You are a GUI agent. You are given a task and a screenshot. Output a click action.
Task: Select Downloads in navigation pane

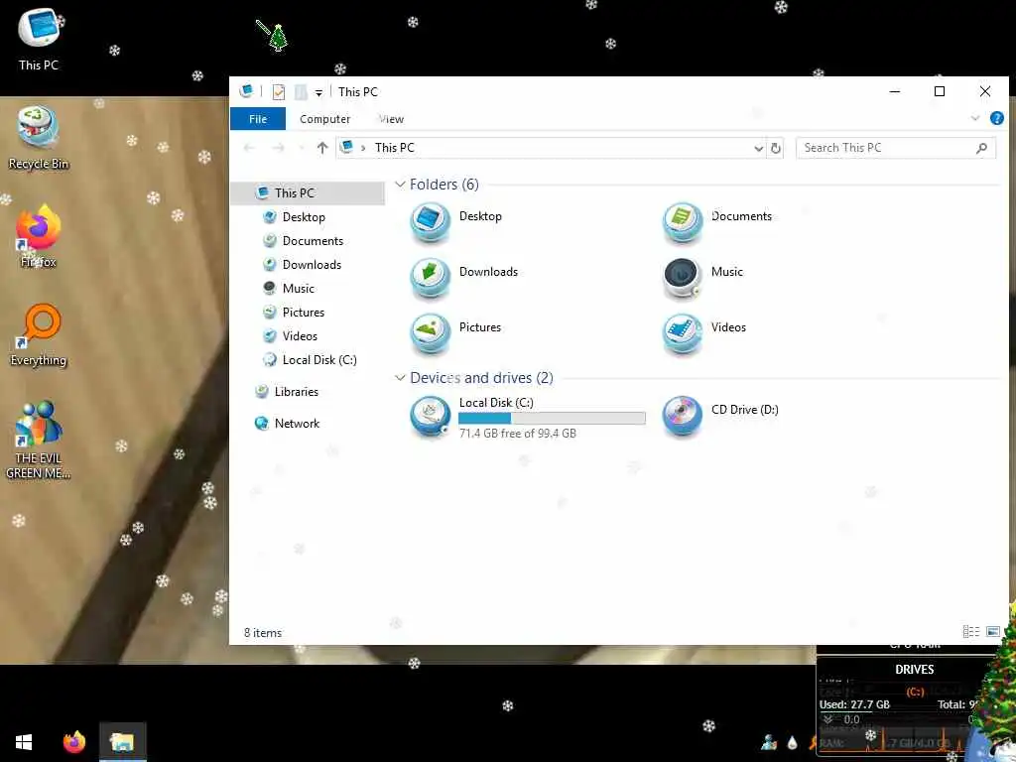click(x=312, y=264)
